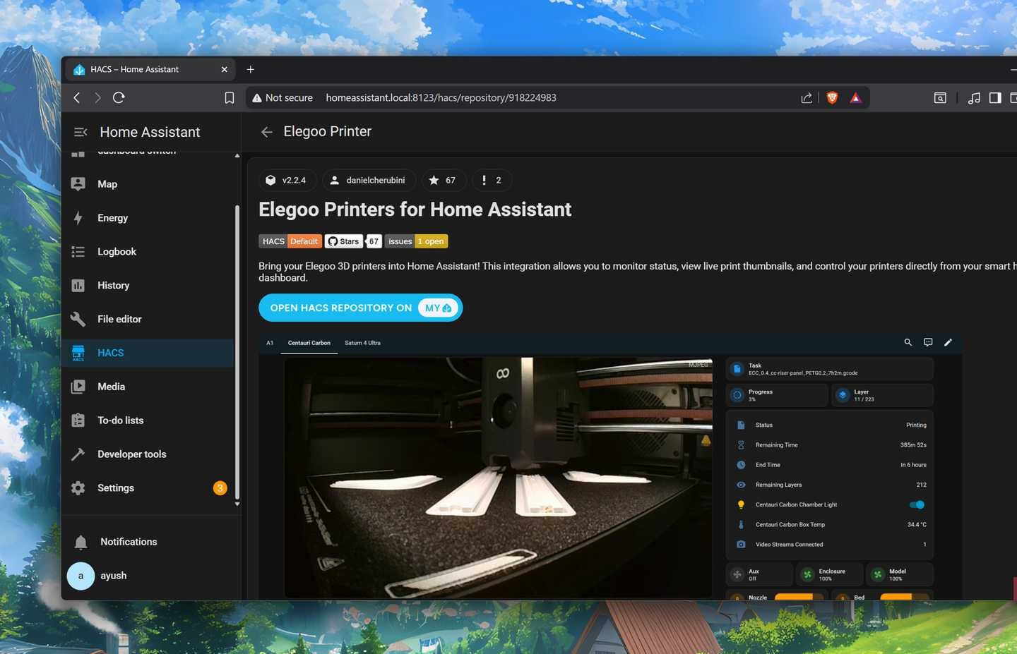Open Developer tools in sidebar

pos(131,454)
